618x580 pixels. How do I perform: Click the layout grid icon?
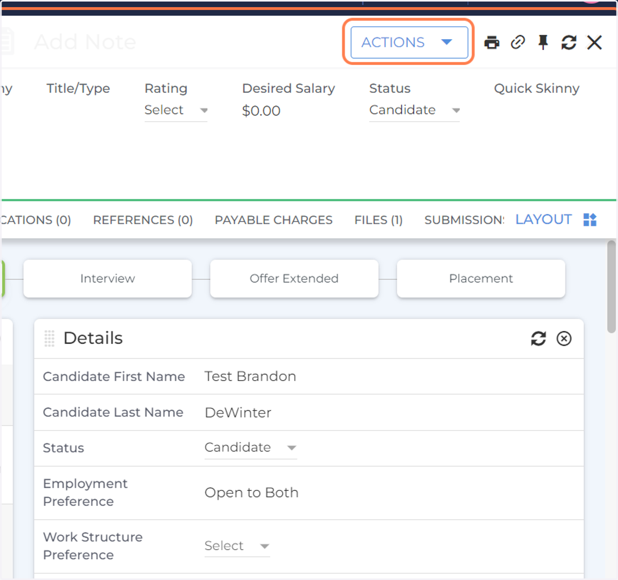590,220
